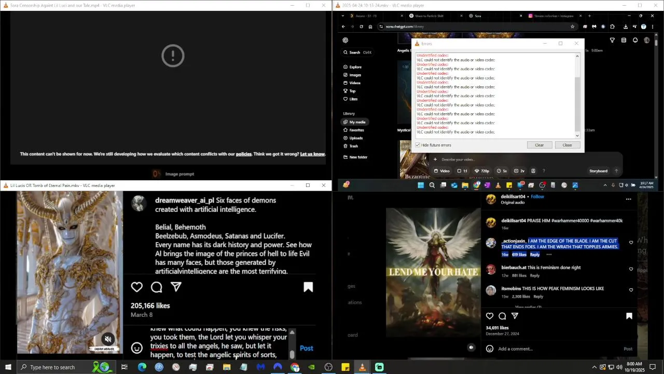Open Videos in the Sora sidebar
Image resolution: width=664 pixels, height=374 pixels.
coord(352,83)
